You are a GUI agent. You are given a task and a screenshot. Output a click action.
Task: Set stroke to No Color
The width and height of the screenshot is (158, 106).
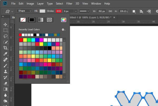[x=23, y=20]
